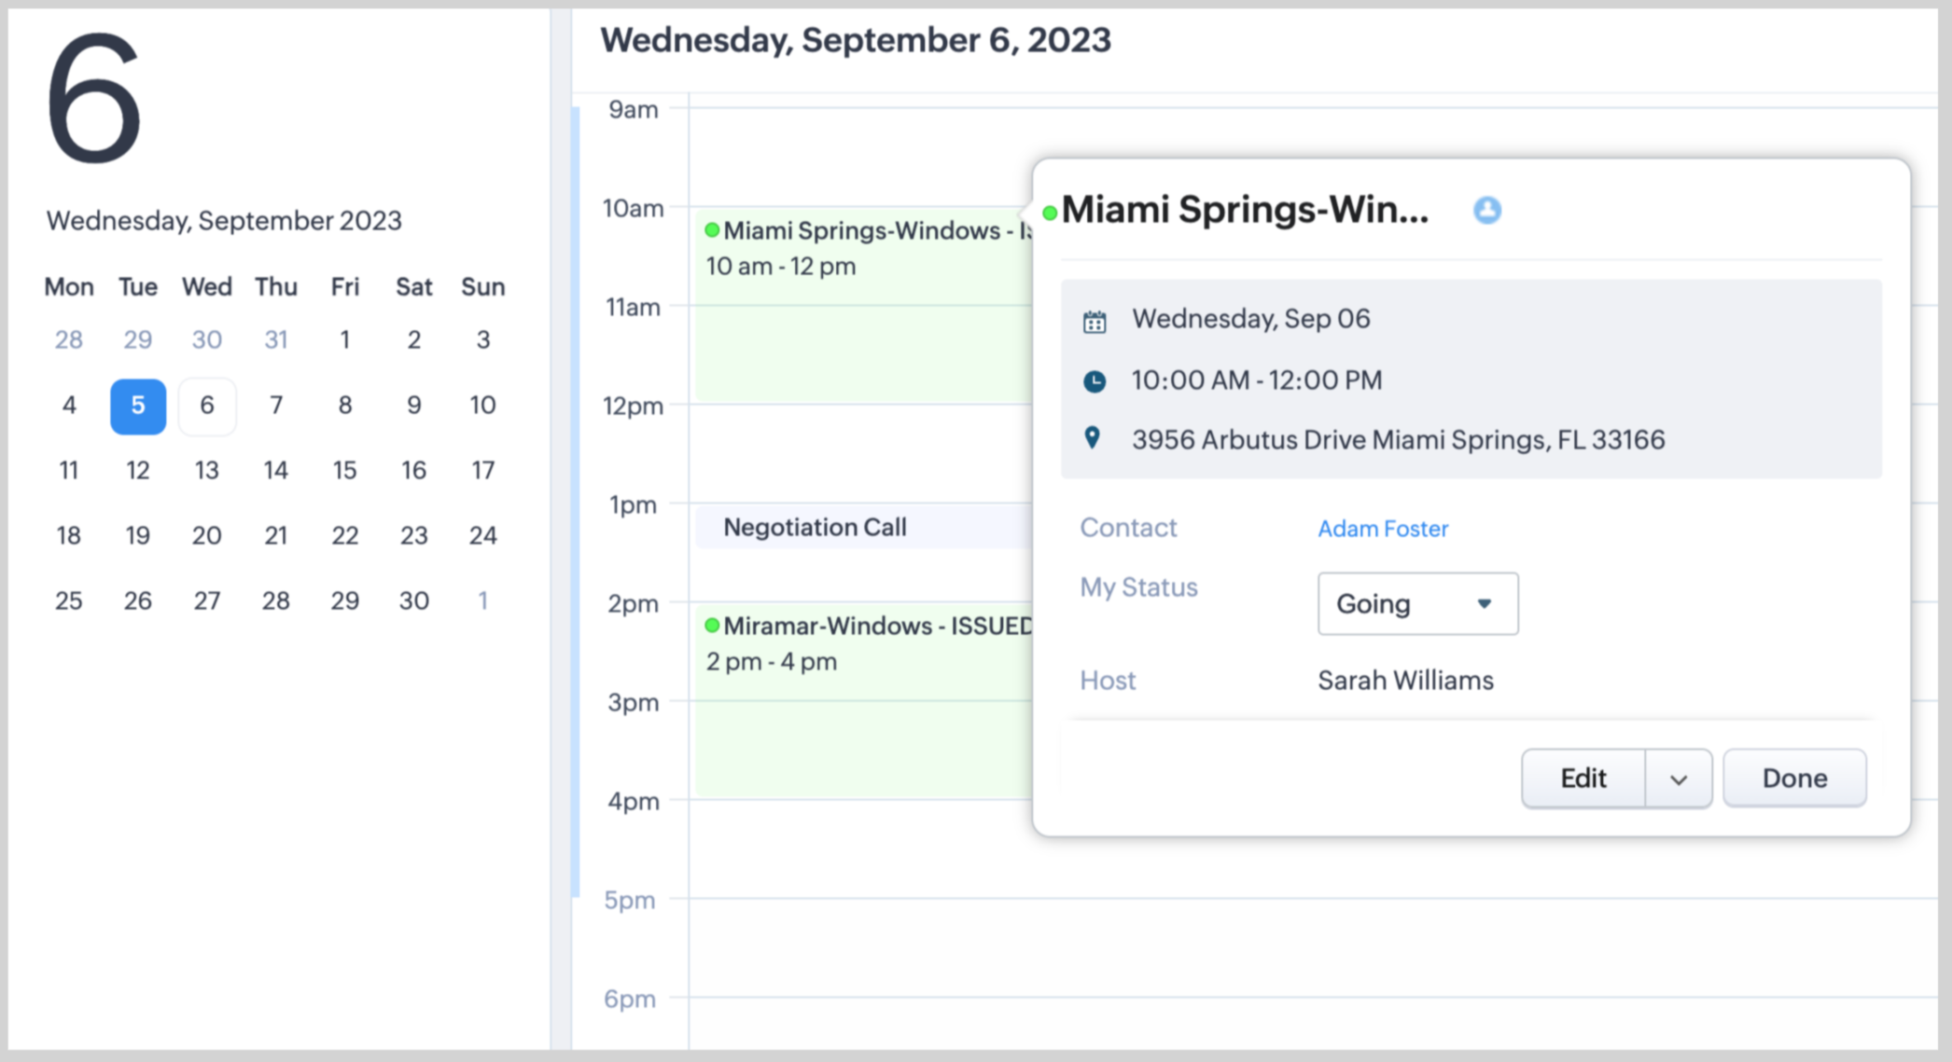Click the clock icon beside the event time
This screenshot has width=1952, height=1062.
[x=1095, y=381]
